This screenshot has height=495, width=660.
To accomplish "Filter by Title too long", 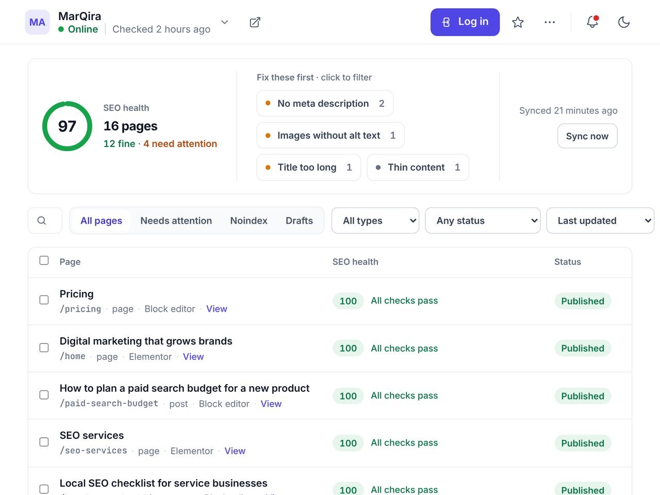I will (309, 168).
